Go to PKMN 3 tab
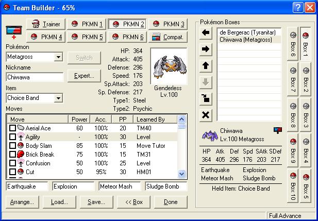 pos(168,24)
